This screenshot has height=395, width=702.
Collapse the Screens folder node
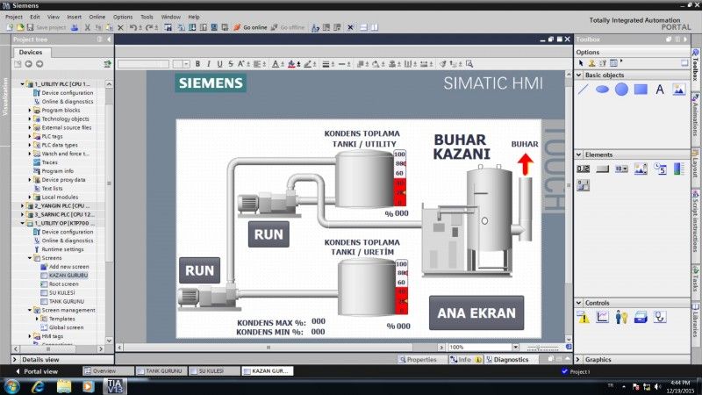(30, 258)
